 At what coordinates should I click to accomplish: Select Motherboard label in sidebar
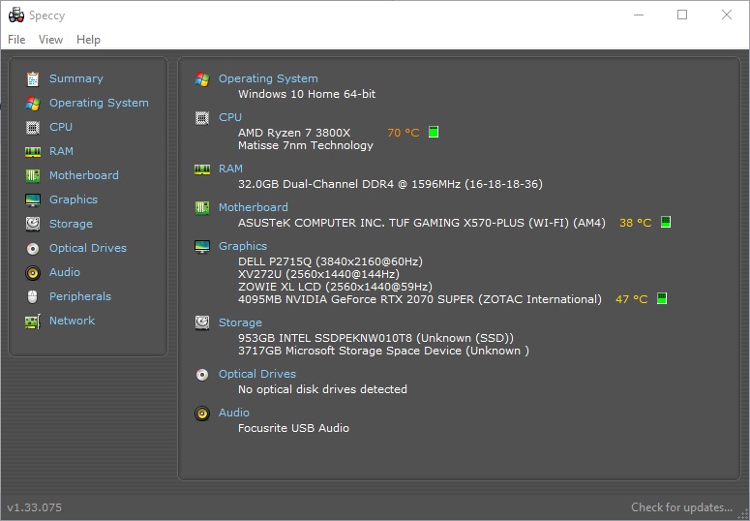pyautogui.click(x=84, y=175)
